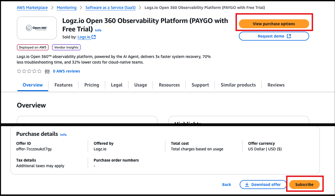Click 'Additional taxes may apply' text
335x196 pixels.
click(40, 166)
